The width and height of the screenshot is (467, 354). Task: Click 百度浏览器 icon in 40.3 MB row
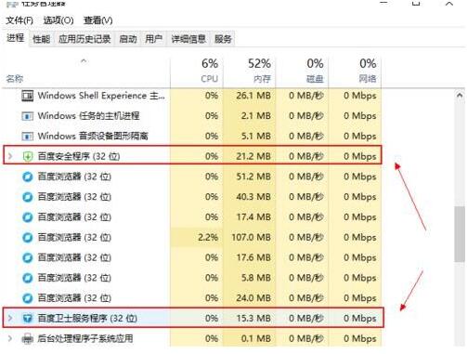[27, 197]
